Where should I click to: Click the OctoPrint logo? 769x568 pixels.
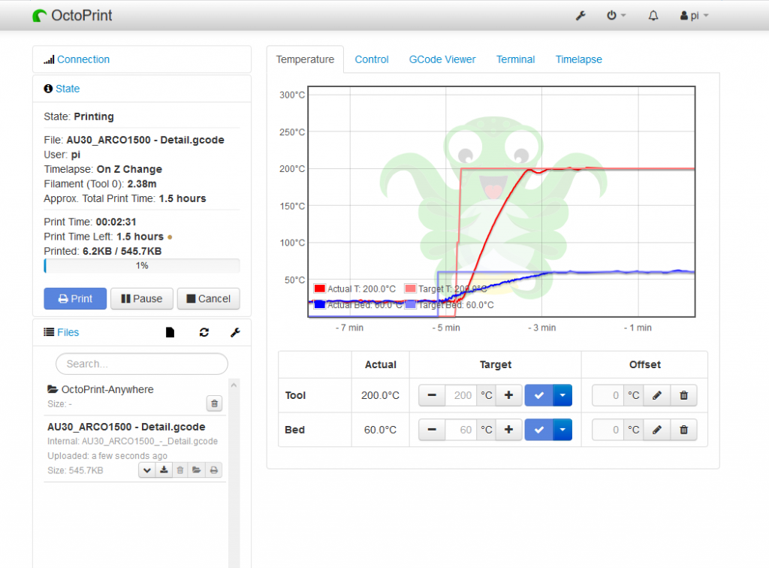(x=72, y=16)
